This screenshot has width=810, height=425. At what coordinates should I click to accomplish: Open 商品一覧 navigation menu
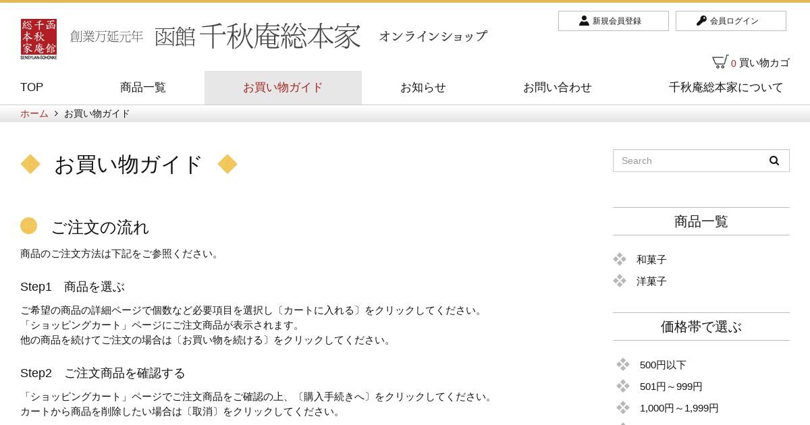[143, 88]
